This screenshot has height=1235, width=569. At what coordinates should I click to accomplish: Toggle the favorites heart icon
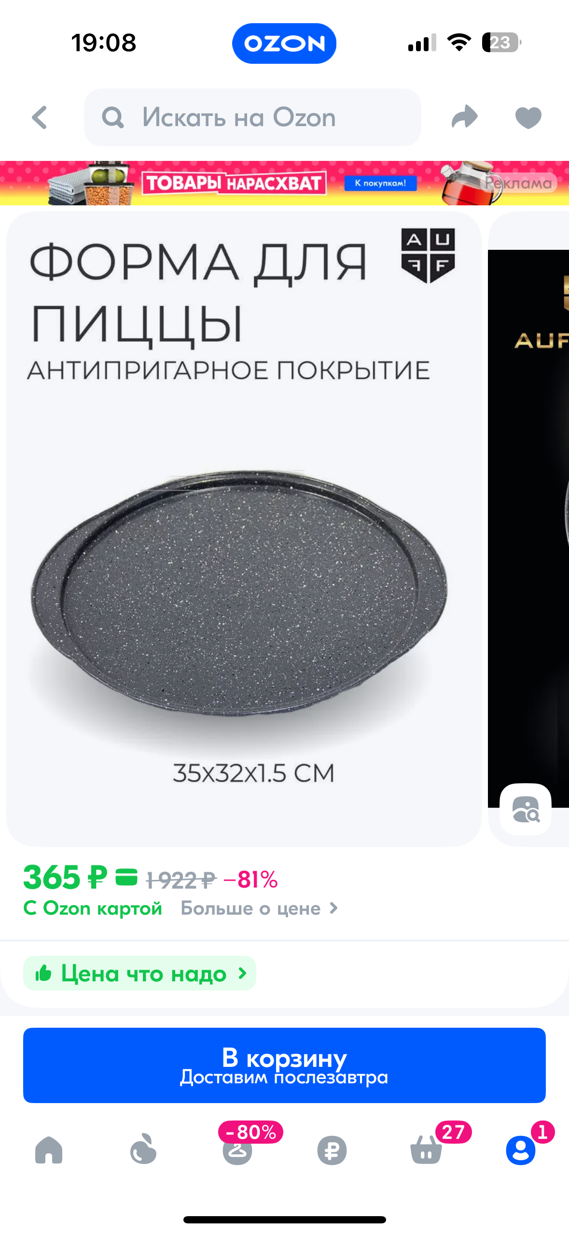[x=528, y=118]
